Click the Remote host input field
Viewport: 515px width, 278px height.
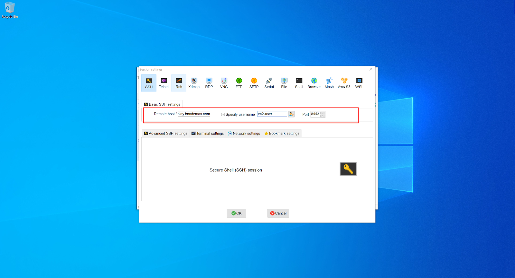194,114
